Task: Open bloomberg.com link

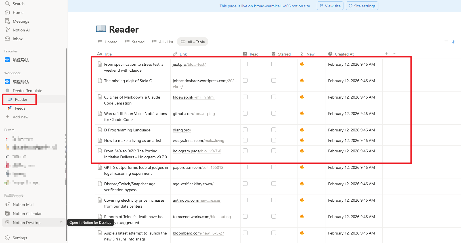Action: (x=198, y=233)
